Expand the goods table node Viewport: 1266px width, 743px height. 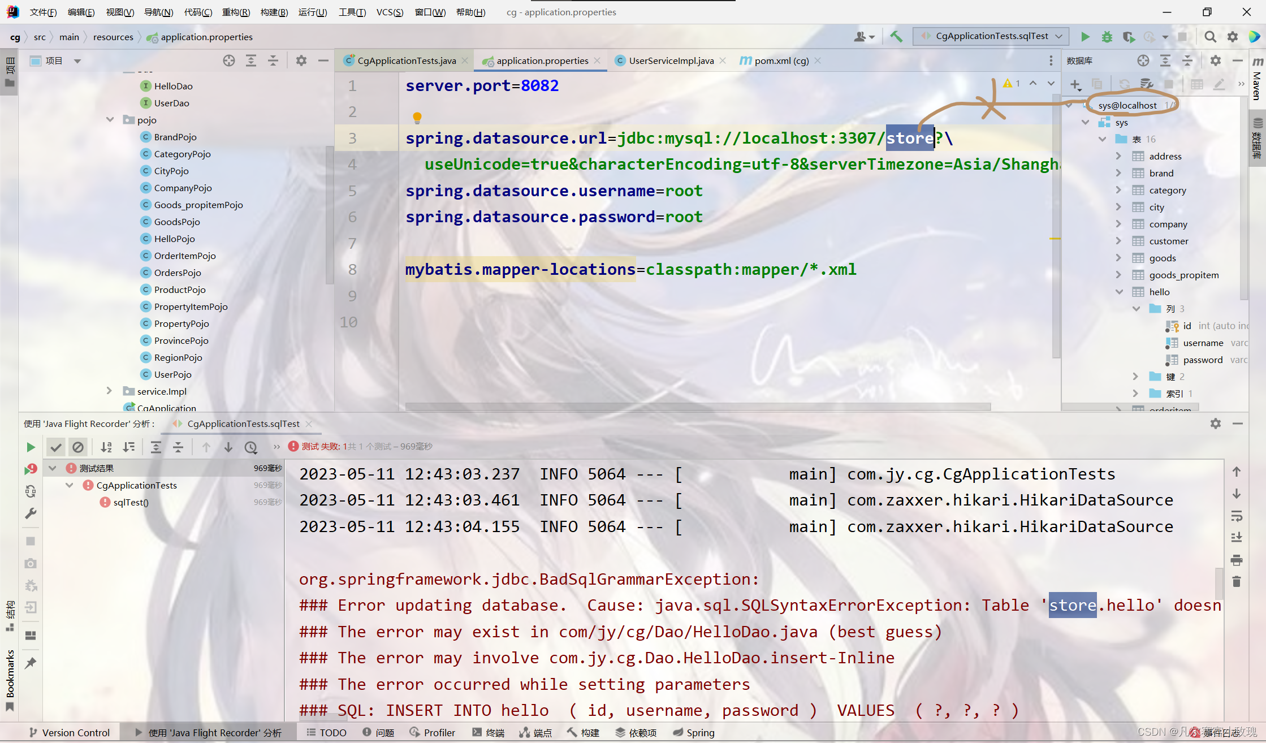(1118, 258)
